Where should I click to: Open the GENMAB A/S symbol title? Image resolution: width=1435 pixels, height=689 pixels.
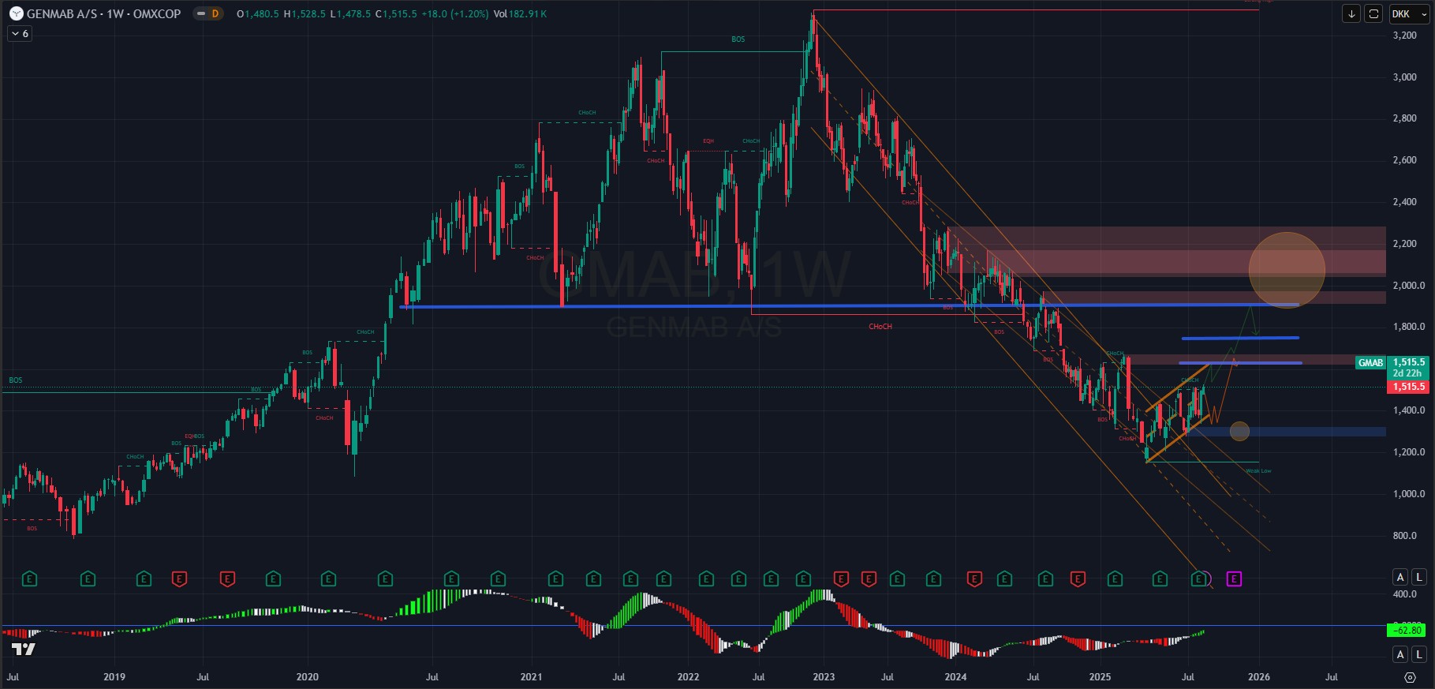(103, 13)
